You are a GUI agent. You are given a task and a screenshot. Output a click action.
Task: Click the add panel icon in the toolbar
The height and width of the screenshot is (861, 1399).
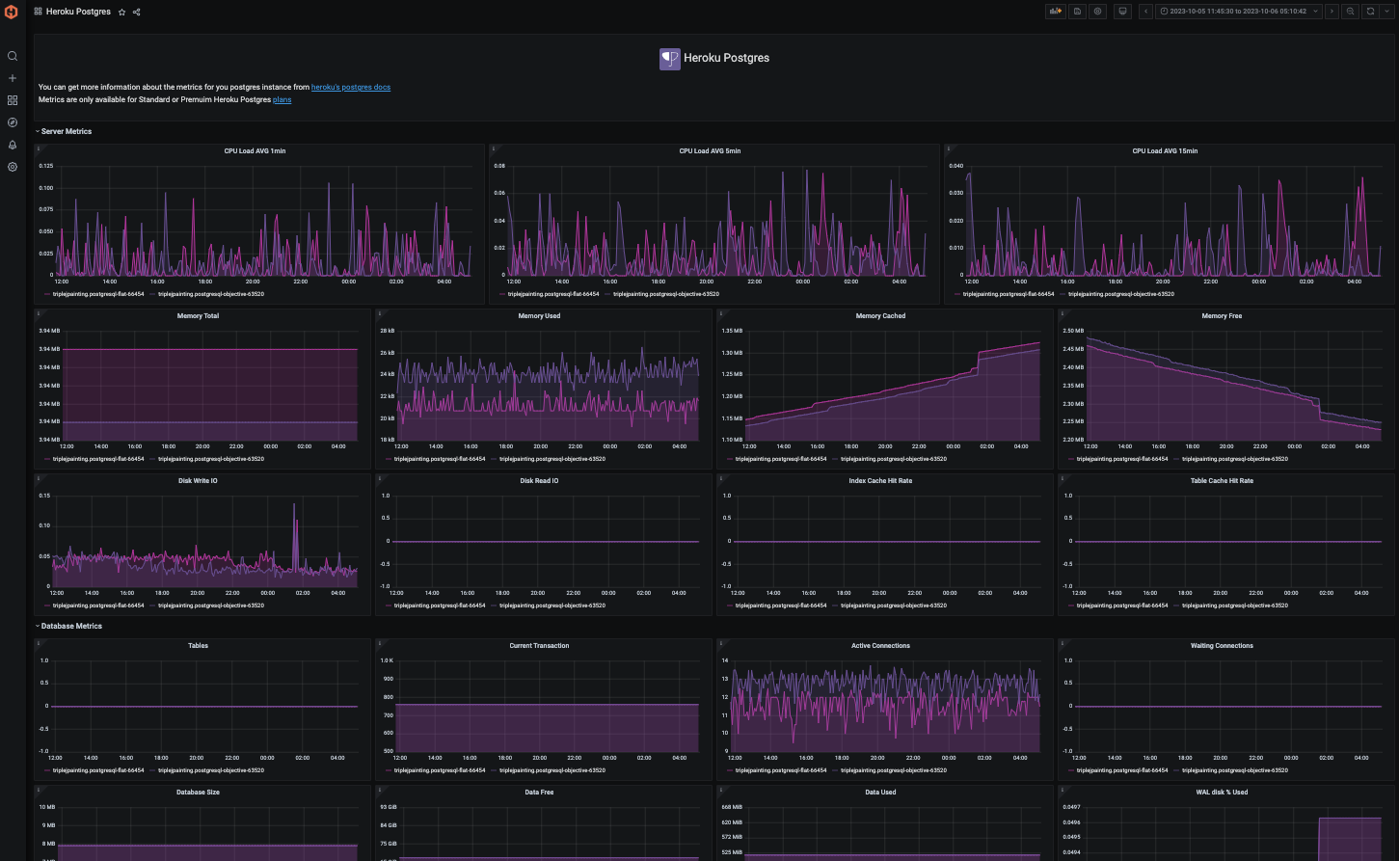[1056, 11]
